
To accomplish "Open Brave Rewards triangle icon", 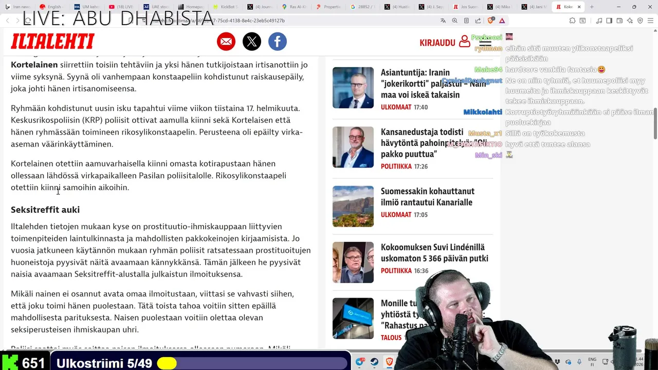I will pyautogui.click(x=502, y=21).
